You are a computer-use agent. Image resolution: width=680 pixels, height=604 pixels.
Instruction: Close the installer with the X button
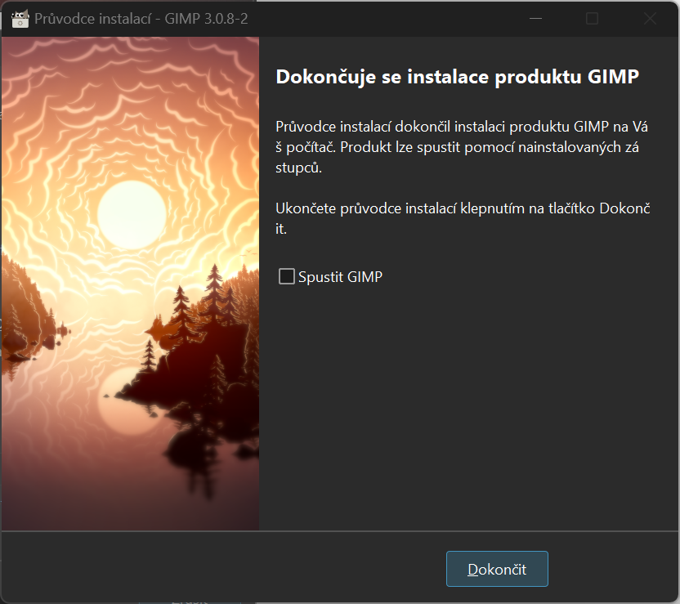pyautogui.click(x=650, y=19)
